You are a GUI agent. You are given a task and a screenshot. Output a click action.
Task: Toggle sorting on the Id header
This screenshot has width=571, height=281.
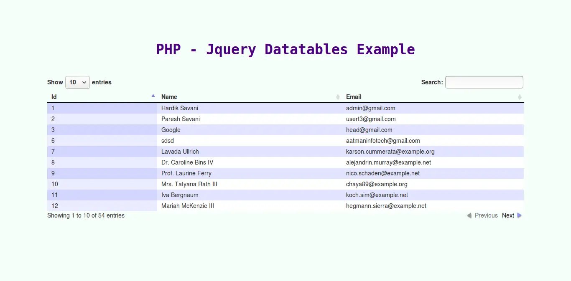(54, 97)
